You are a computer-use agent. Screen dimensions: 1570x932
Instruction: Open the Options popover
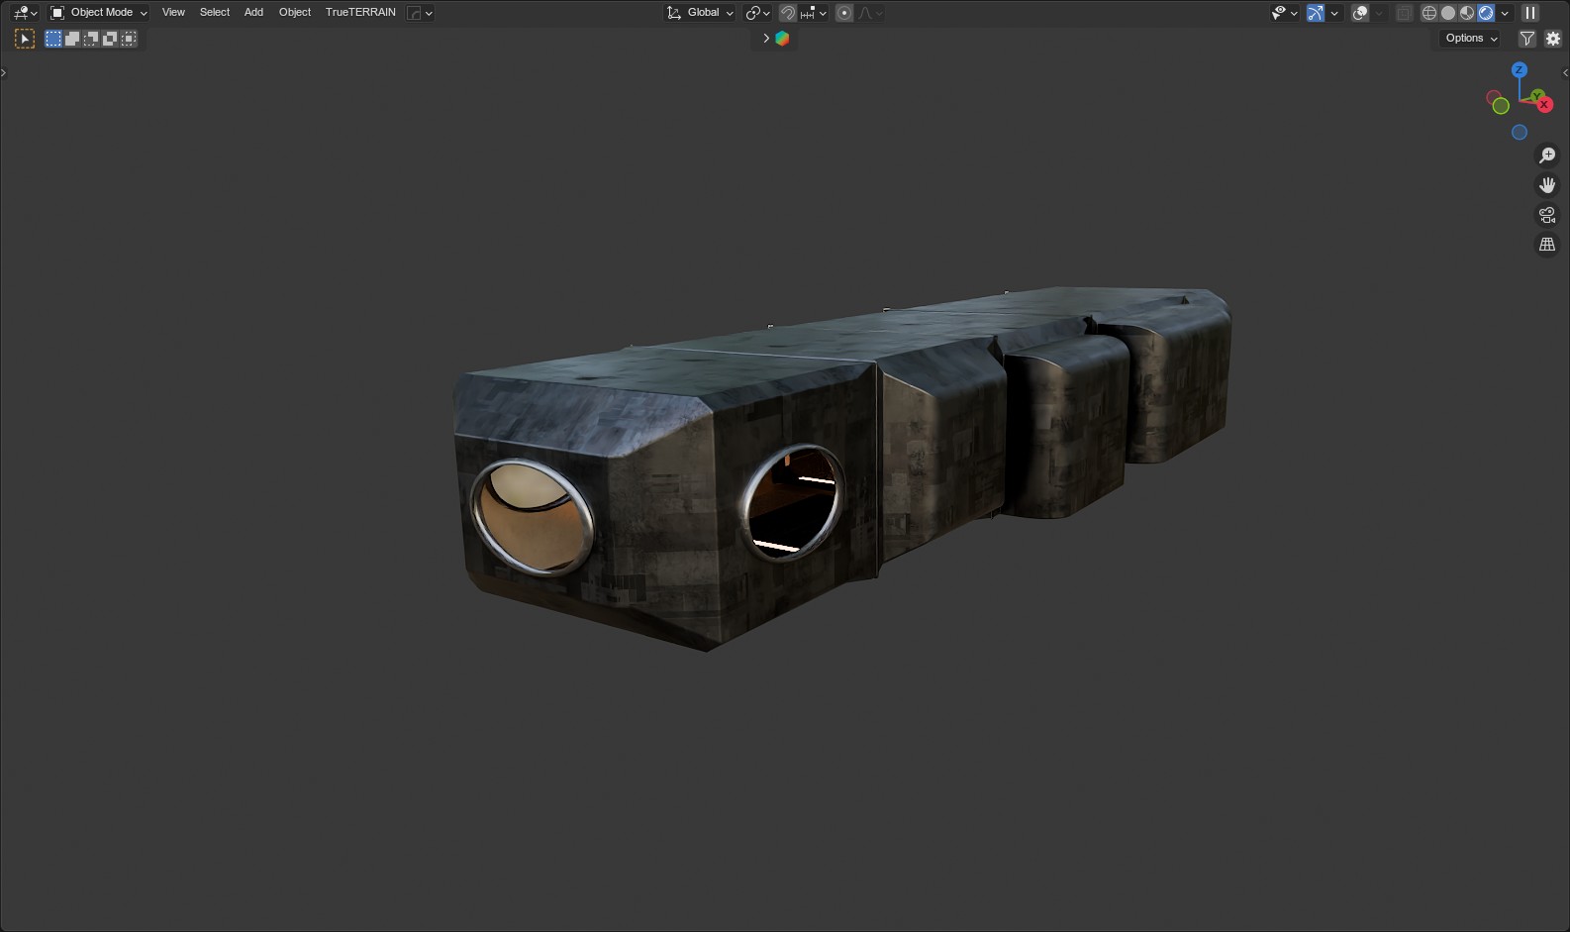click(x=1470, y=39)
